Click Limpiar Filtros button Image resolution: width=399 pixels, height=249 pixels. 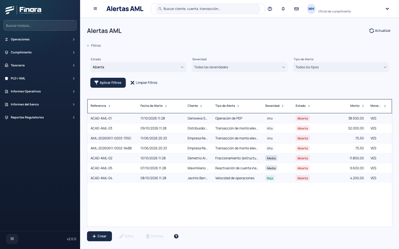[x=144, y=83]
